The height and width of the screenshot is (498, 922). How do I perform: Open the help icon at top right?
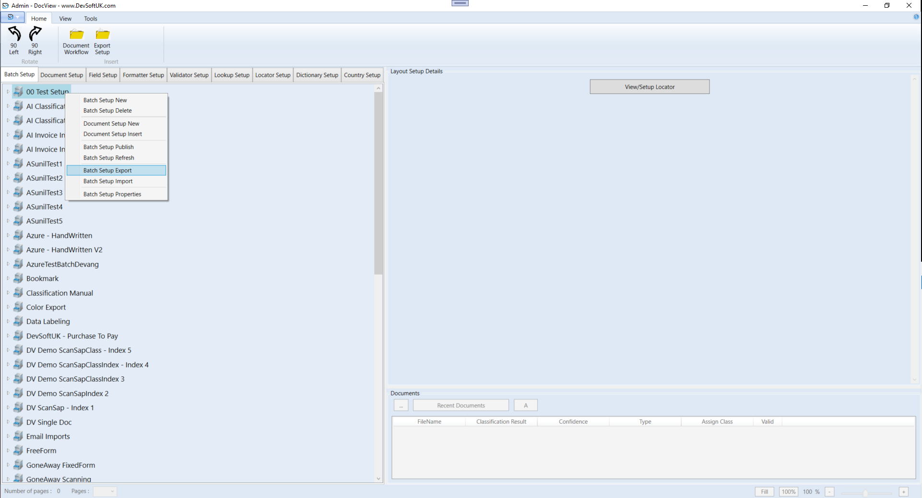916,17
